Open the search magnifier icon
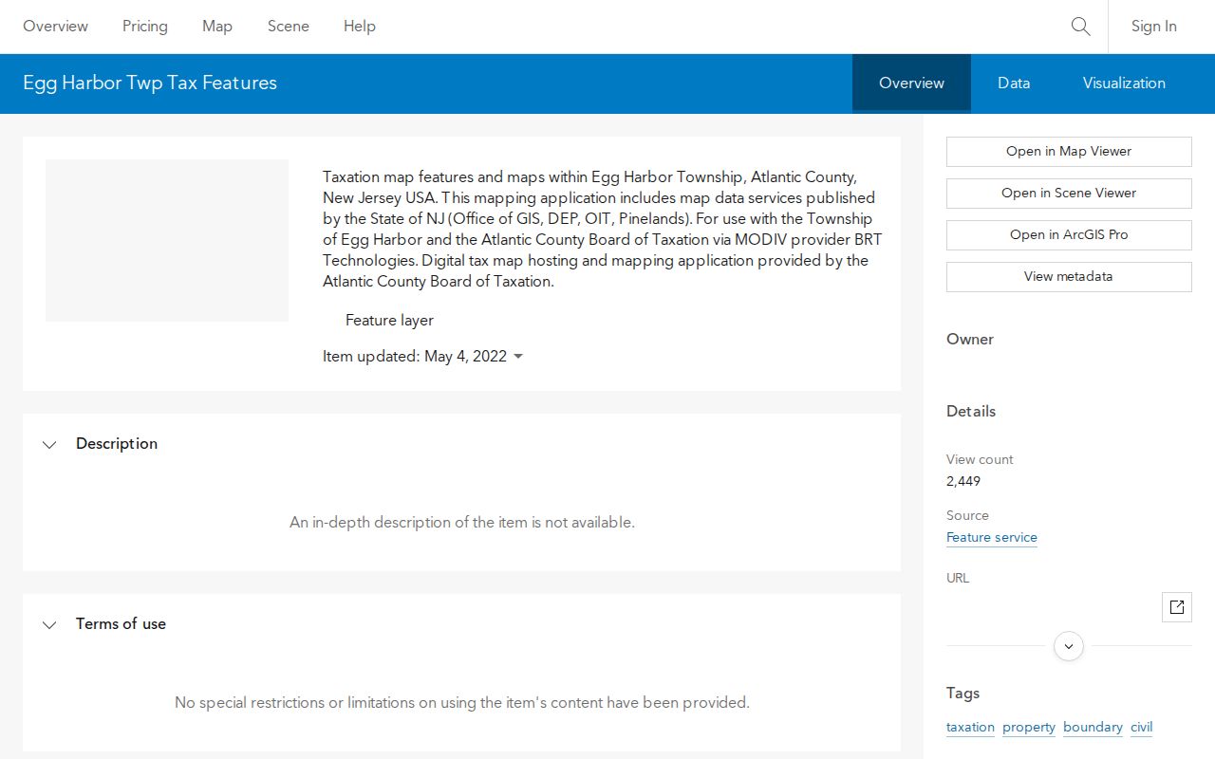Screen dimensions: 1215x759 point(1080,27)
